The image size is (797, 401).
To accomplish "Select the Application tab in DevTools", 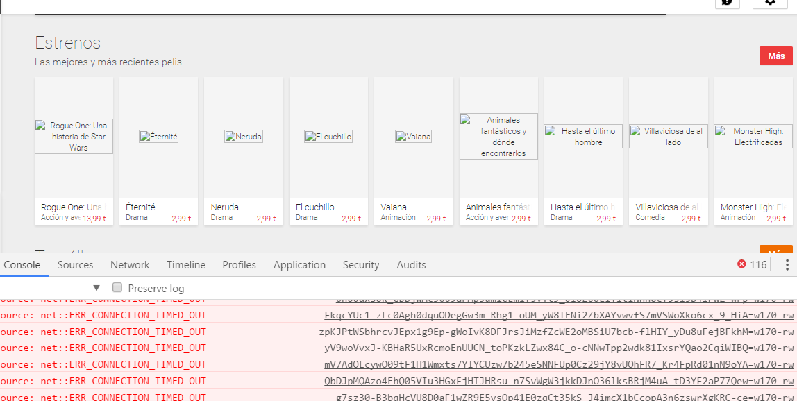I will [x=299, y=265].
